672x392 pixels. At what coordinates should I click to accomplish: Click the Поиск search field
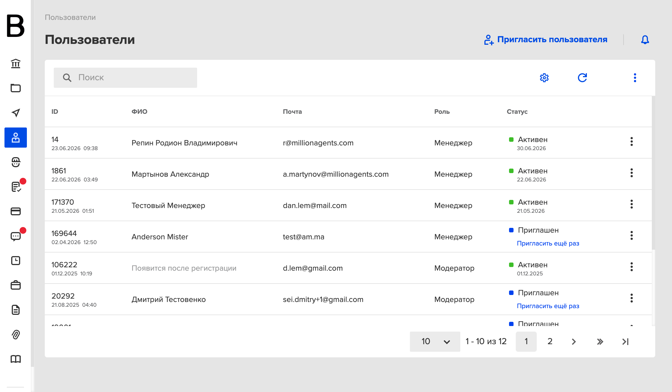coord(125,78)
